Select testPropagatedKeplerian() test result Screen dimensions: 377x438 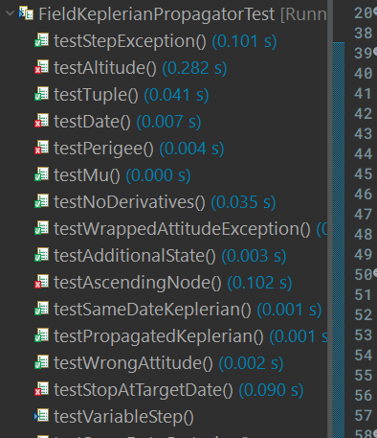(x=190, y=336)
